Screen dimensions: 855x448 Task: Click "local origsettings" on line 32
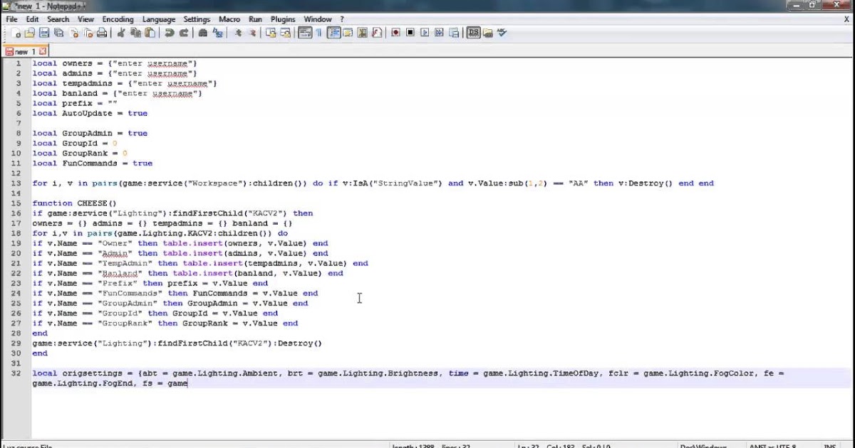coord(78,373)
